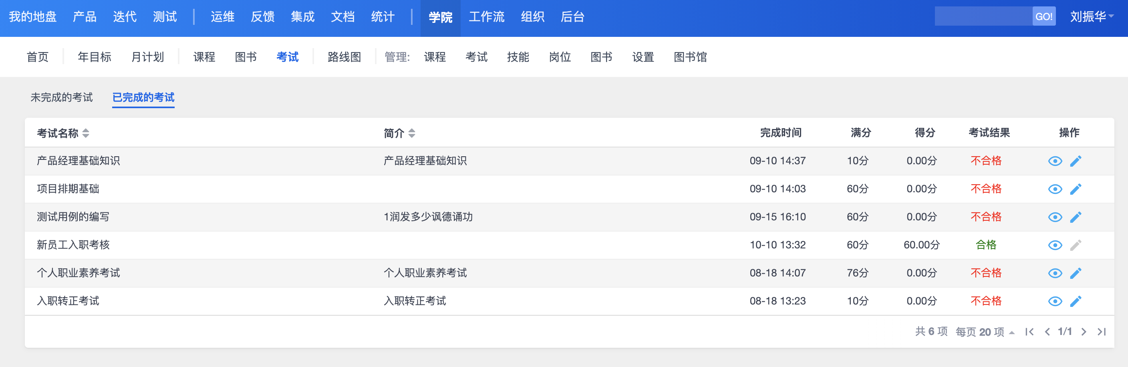The width and height of the screenshot is (1128, 367).
Task: Open the 工作流 top menu
Action: tap(487, 17)
